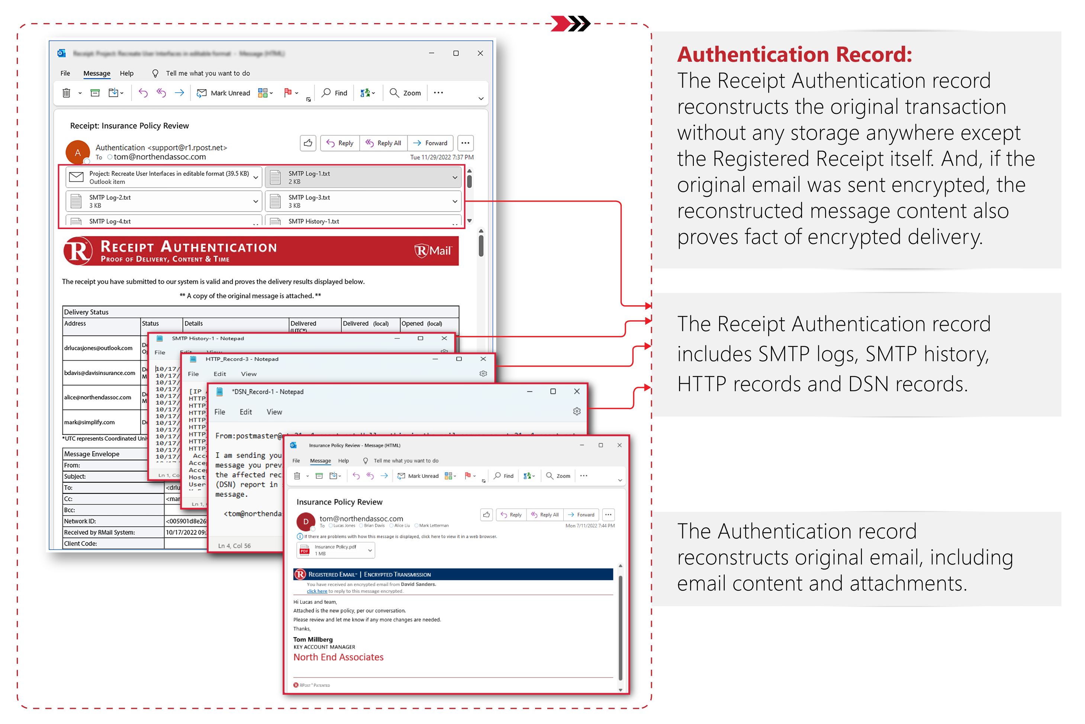Open Insurance Policy.pdf attachment dropdown

click(370, 550)
